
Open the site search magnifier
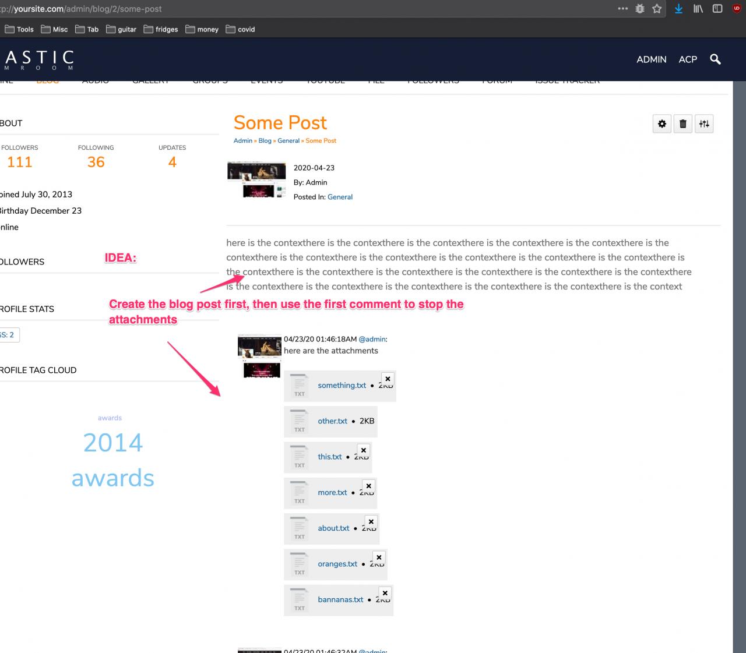pos(715,59)
